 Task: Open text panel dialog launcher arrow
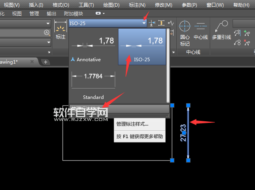(x=49, y=52)
